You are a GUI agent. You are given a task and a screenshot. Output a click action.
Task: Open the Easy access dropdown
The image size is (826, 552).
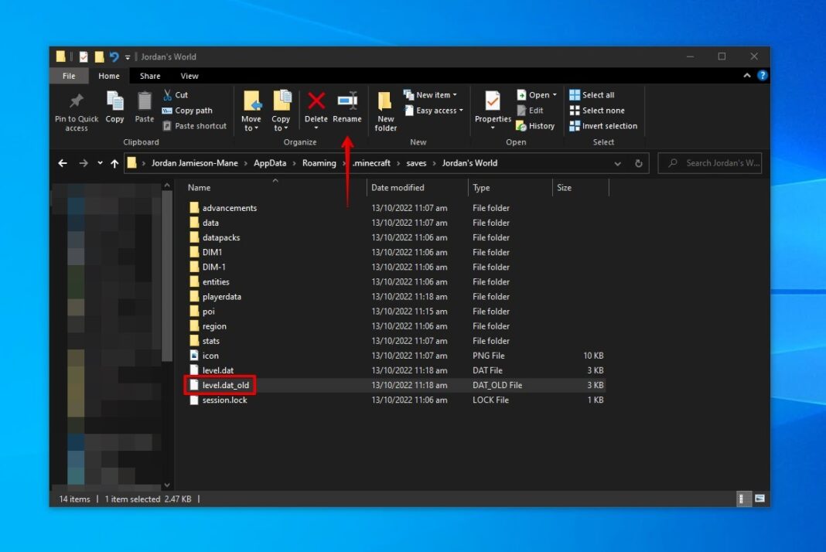coord(434,110)
